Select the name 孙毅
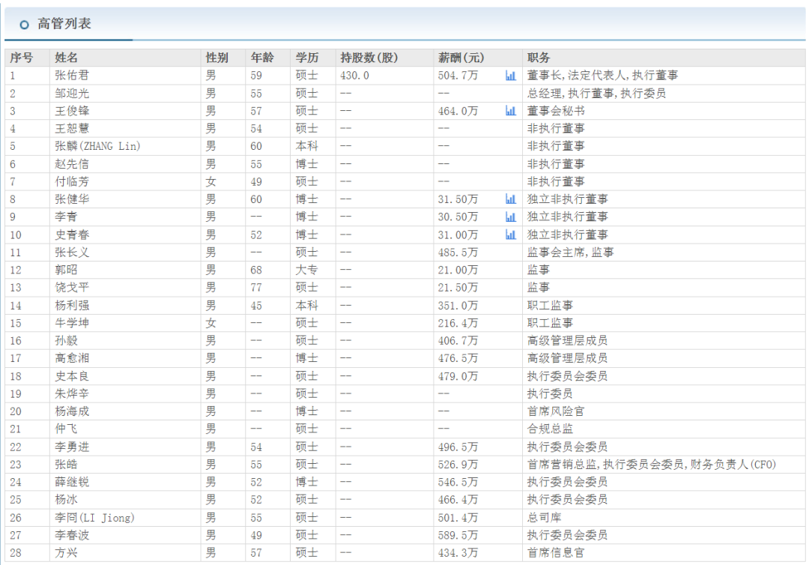The width and height of the screenshot is (809, 565). [x=66, y=340]
